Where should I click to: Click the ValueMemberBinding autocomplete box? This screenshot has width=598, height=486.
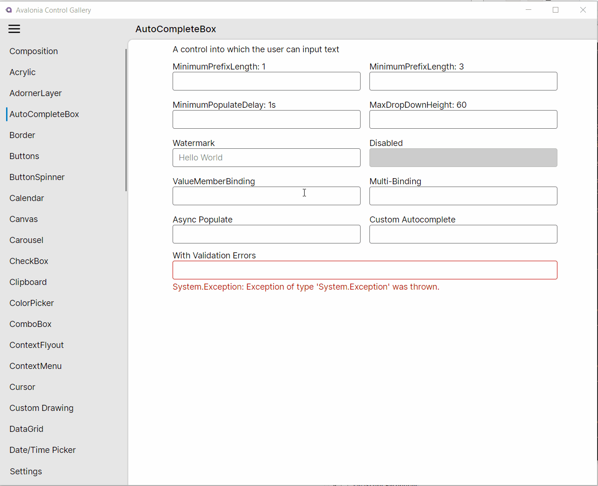(x=266, y=196)
